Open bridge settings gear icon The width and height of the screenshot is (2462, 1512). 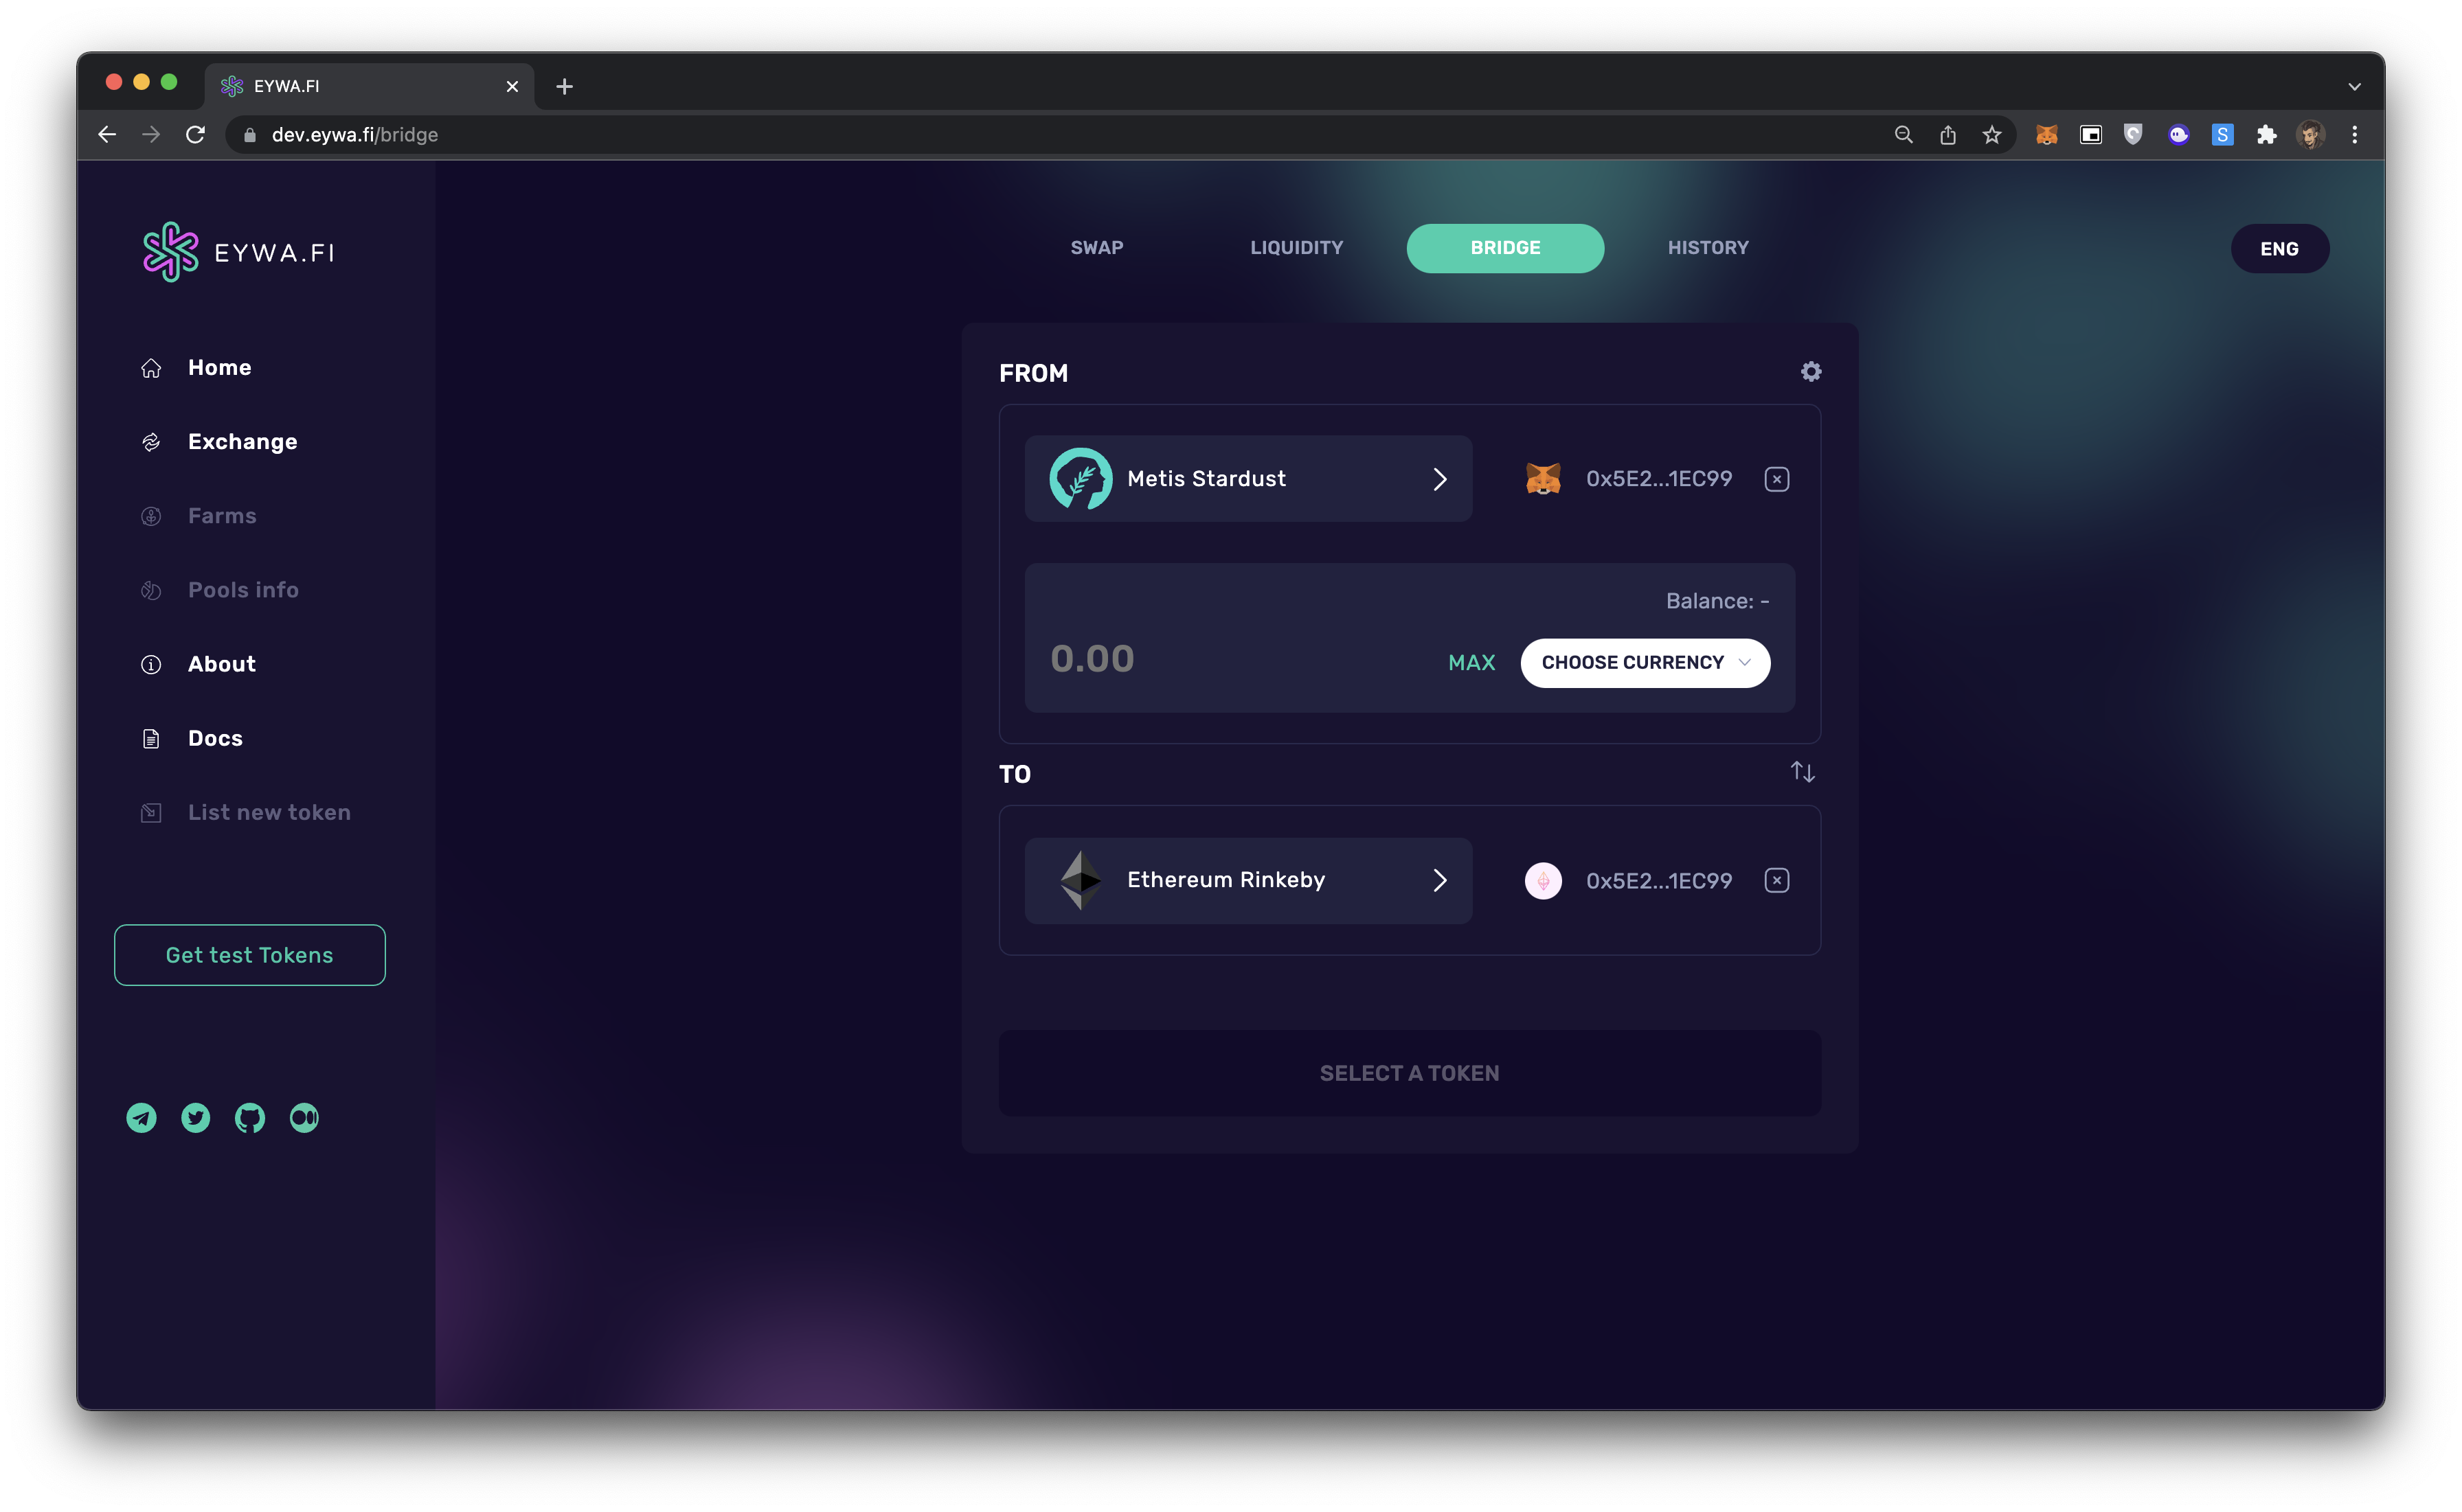coord(1811,372)
